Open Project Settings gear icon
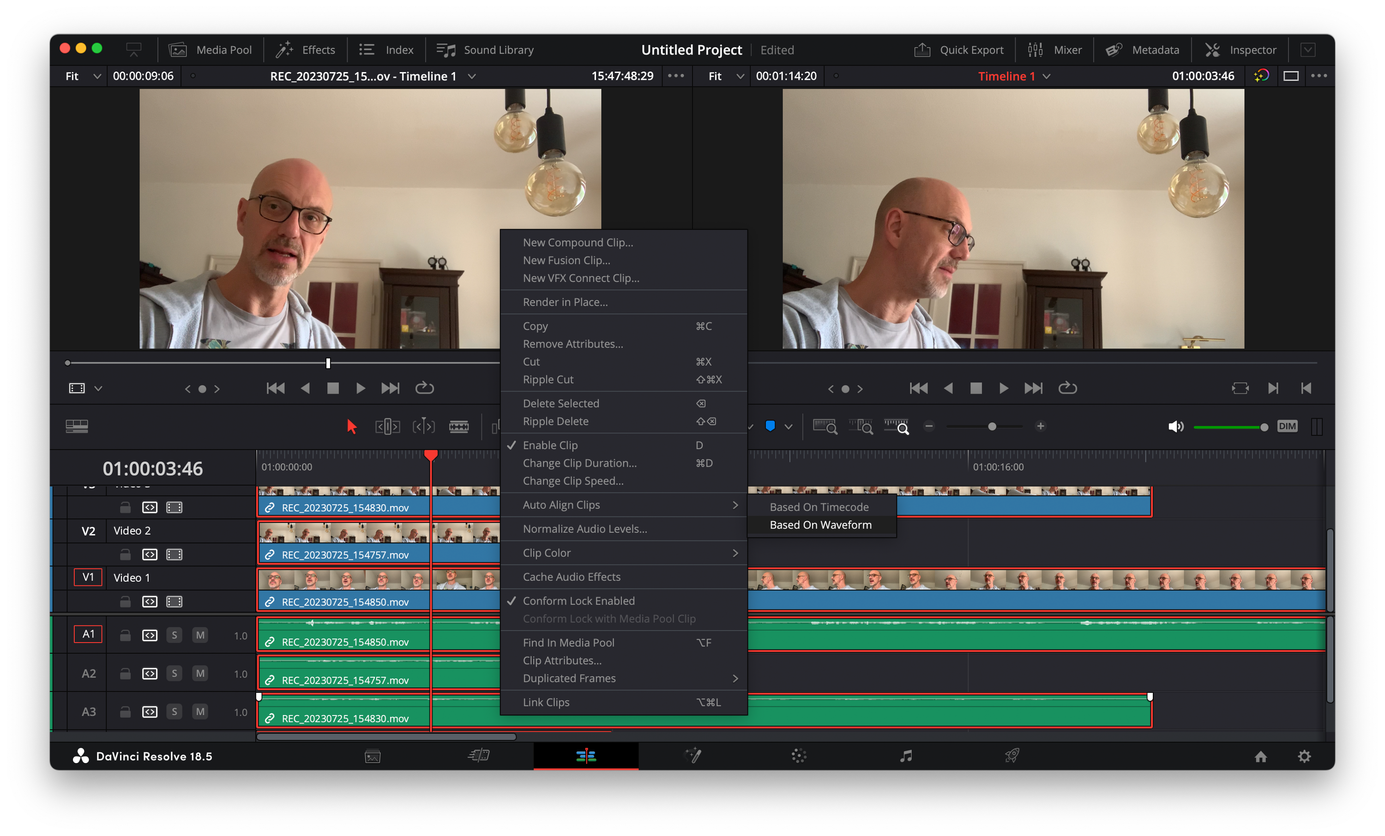This screenshot has height=836, width=1385. point(1304,756)
